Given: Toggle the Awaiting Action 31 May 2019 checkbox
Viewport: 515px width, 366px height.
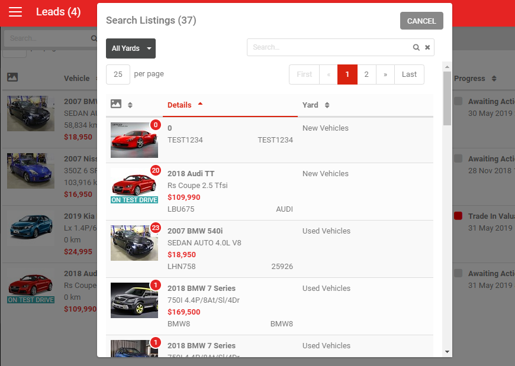Looking at the screenshot, I should pos(458,273).
